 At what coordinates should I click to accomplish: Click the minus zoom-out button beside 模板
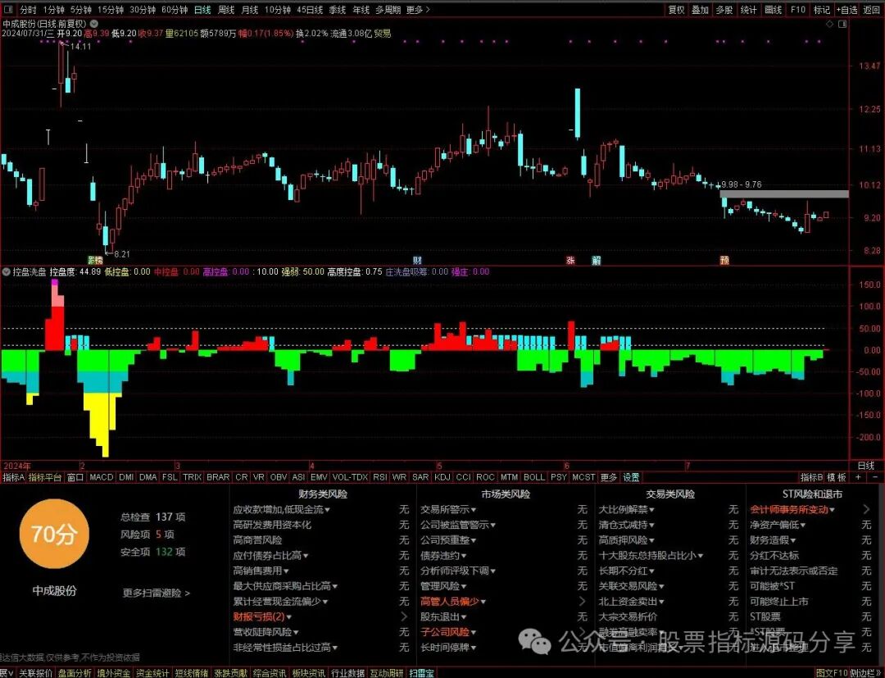(875, 477)
